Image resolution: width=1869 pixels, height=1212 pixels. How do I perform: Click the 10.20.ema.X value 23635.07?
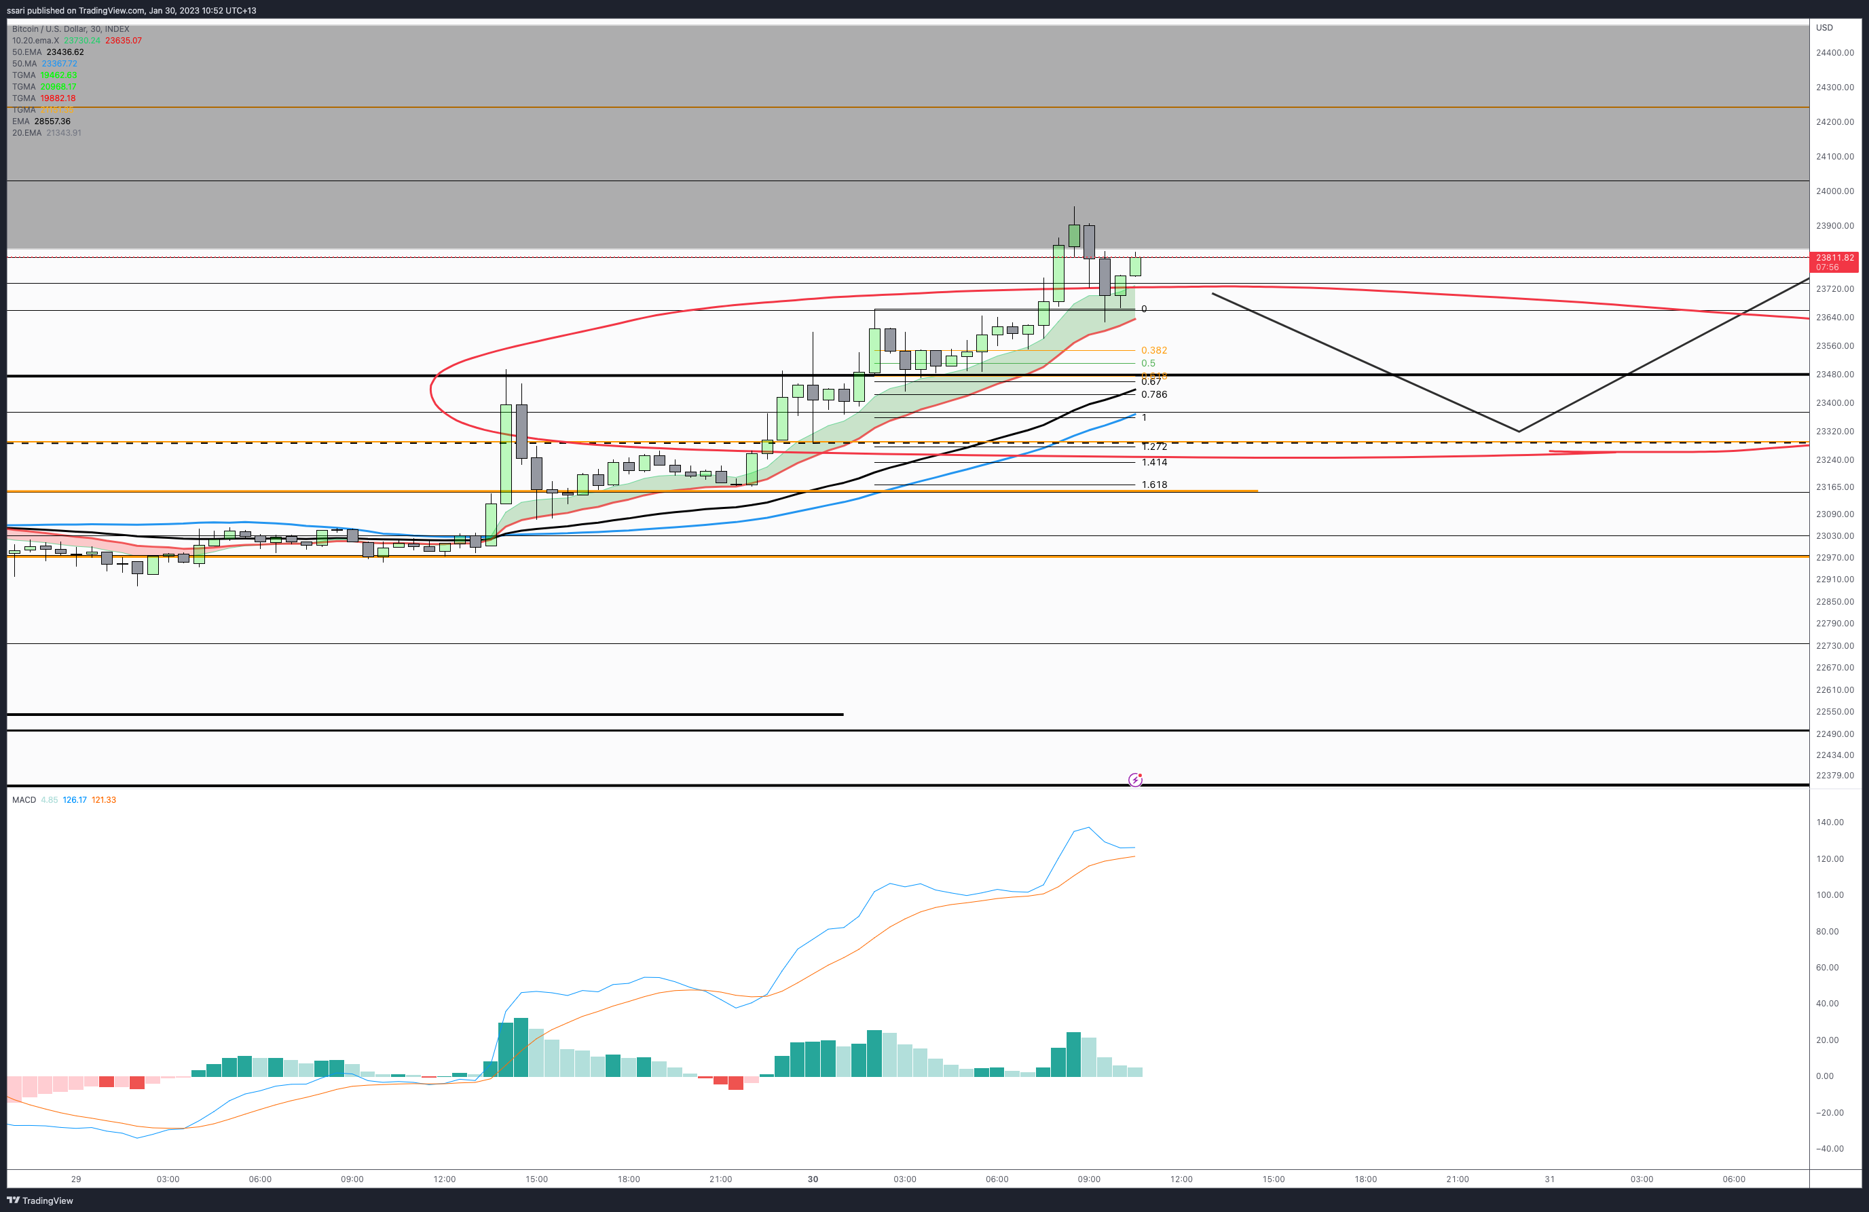124,41
